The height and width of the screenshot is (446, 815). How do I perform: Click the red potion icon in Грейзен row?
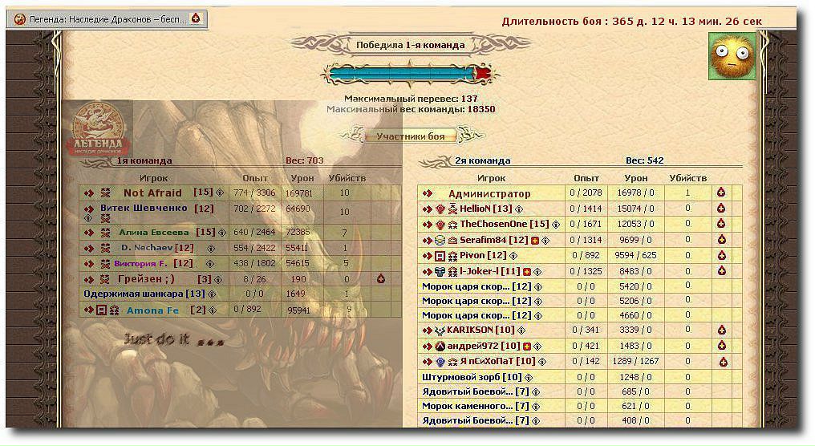coord(381,279)
